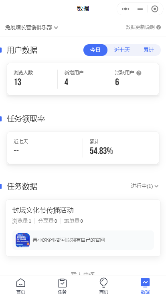Expand 兔展增长营销俱乐部 organization dropdown
The image size is (166, 296).
32,28
